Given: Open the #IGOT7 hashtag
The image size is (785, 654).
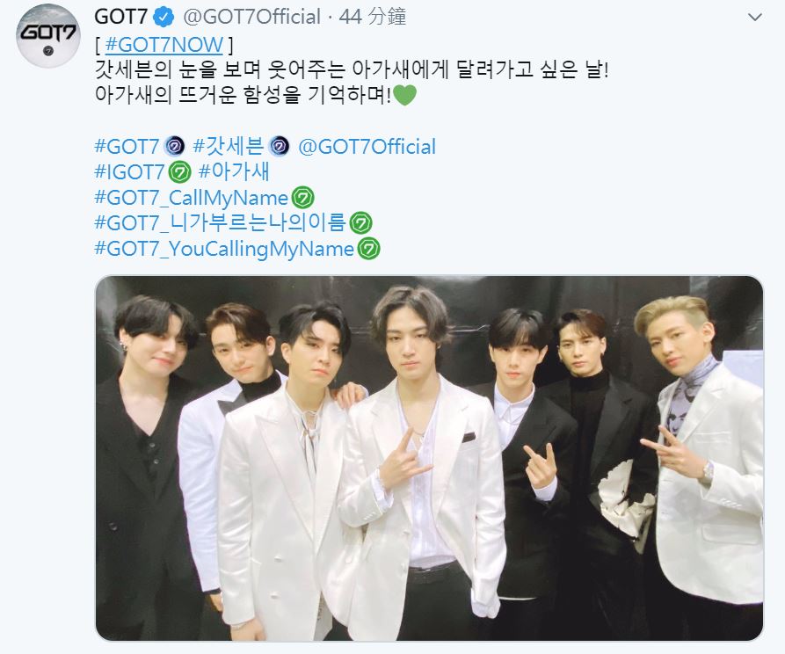Looking at the screenshot, I should click(x=129, y=172).
